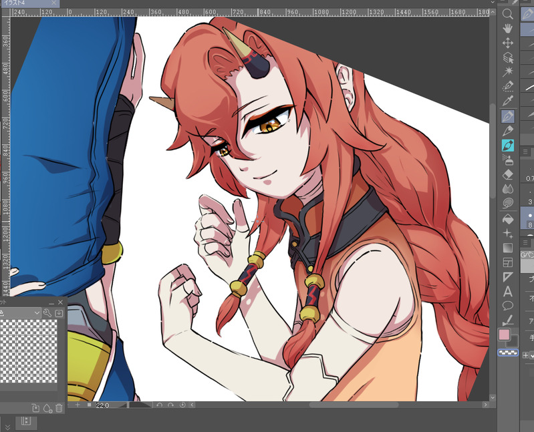The width and height of the screenshot is (534, 432).
Task: Pick the pink main color swatch
Action: (504, 335)
